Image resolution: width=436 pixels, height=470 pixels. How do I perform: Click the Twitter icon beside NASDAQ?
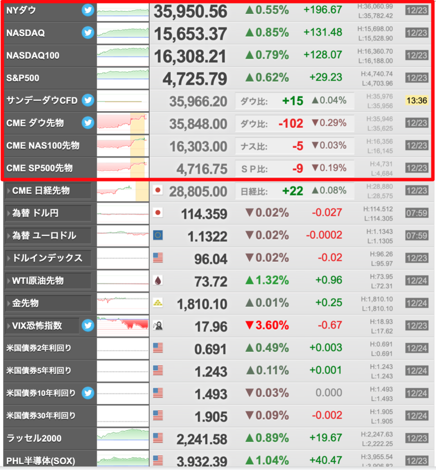pyautogui.click(x=88, y=33)
